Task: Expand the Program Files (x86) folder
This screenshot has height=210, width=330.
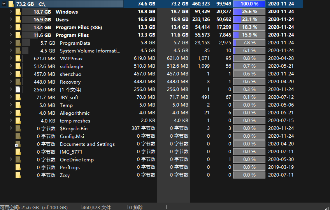Action: pos(11,27)
